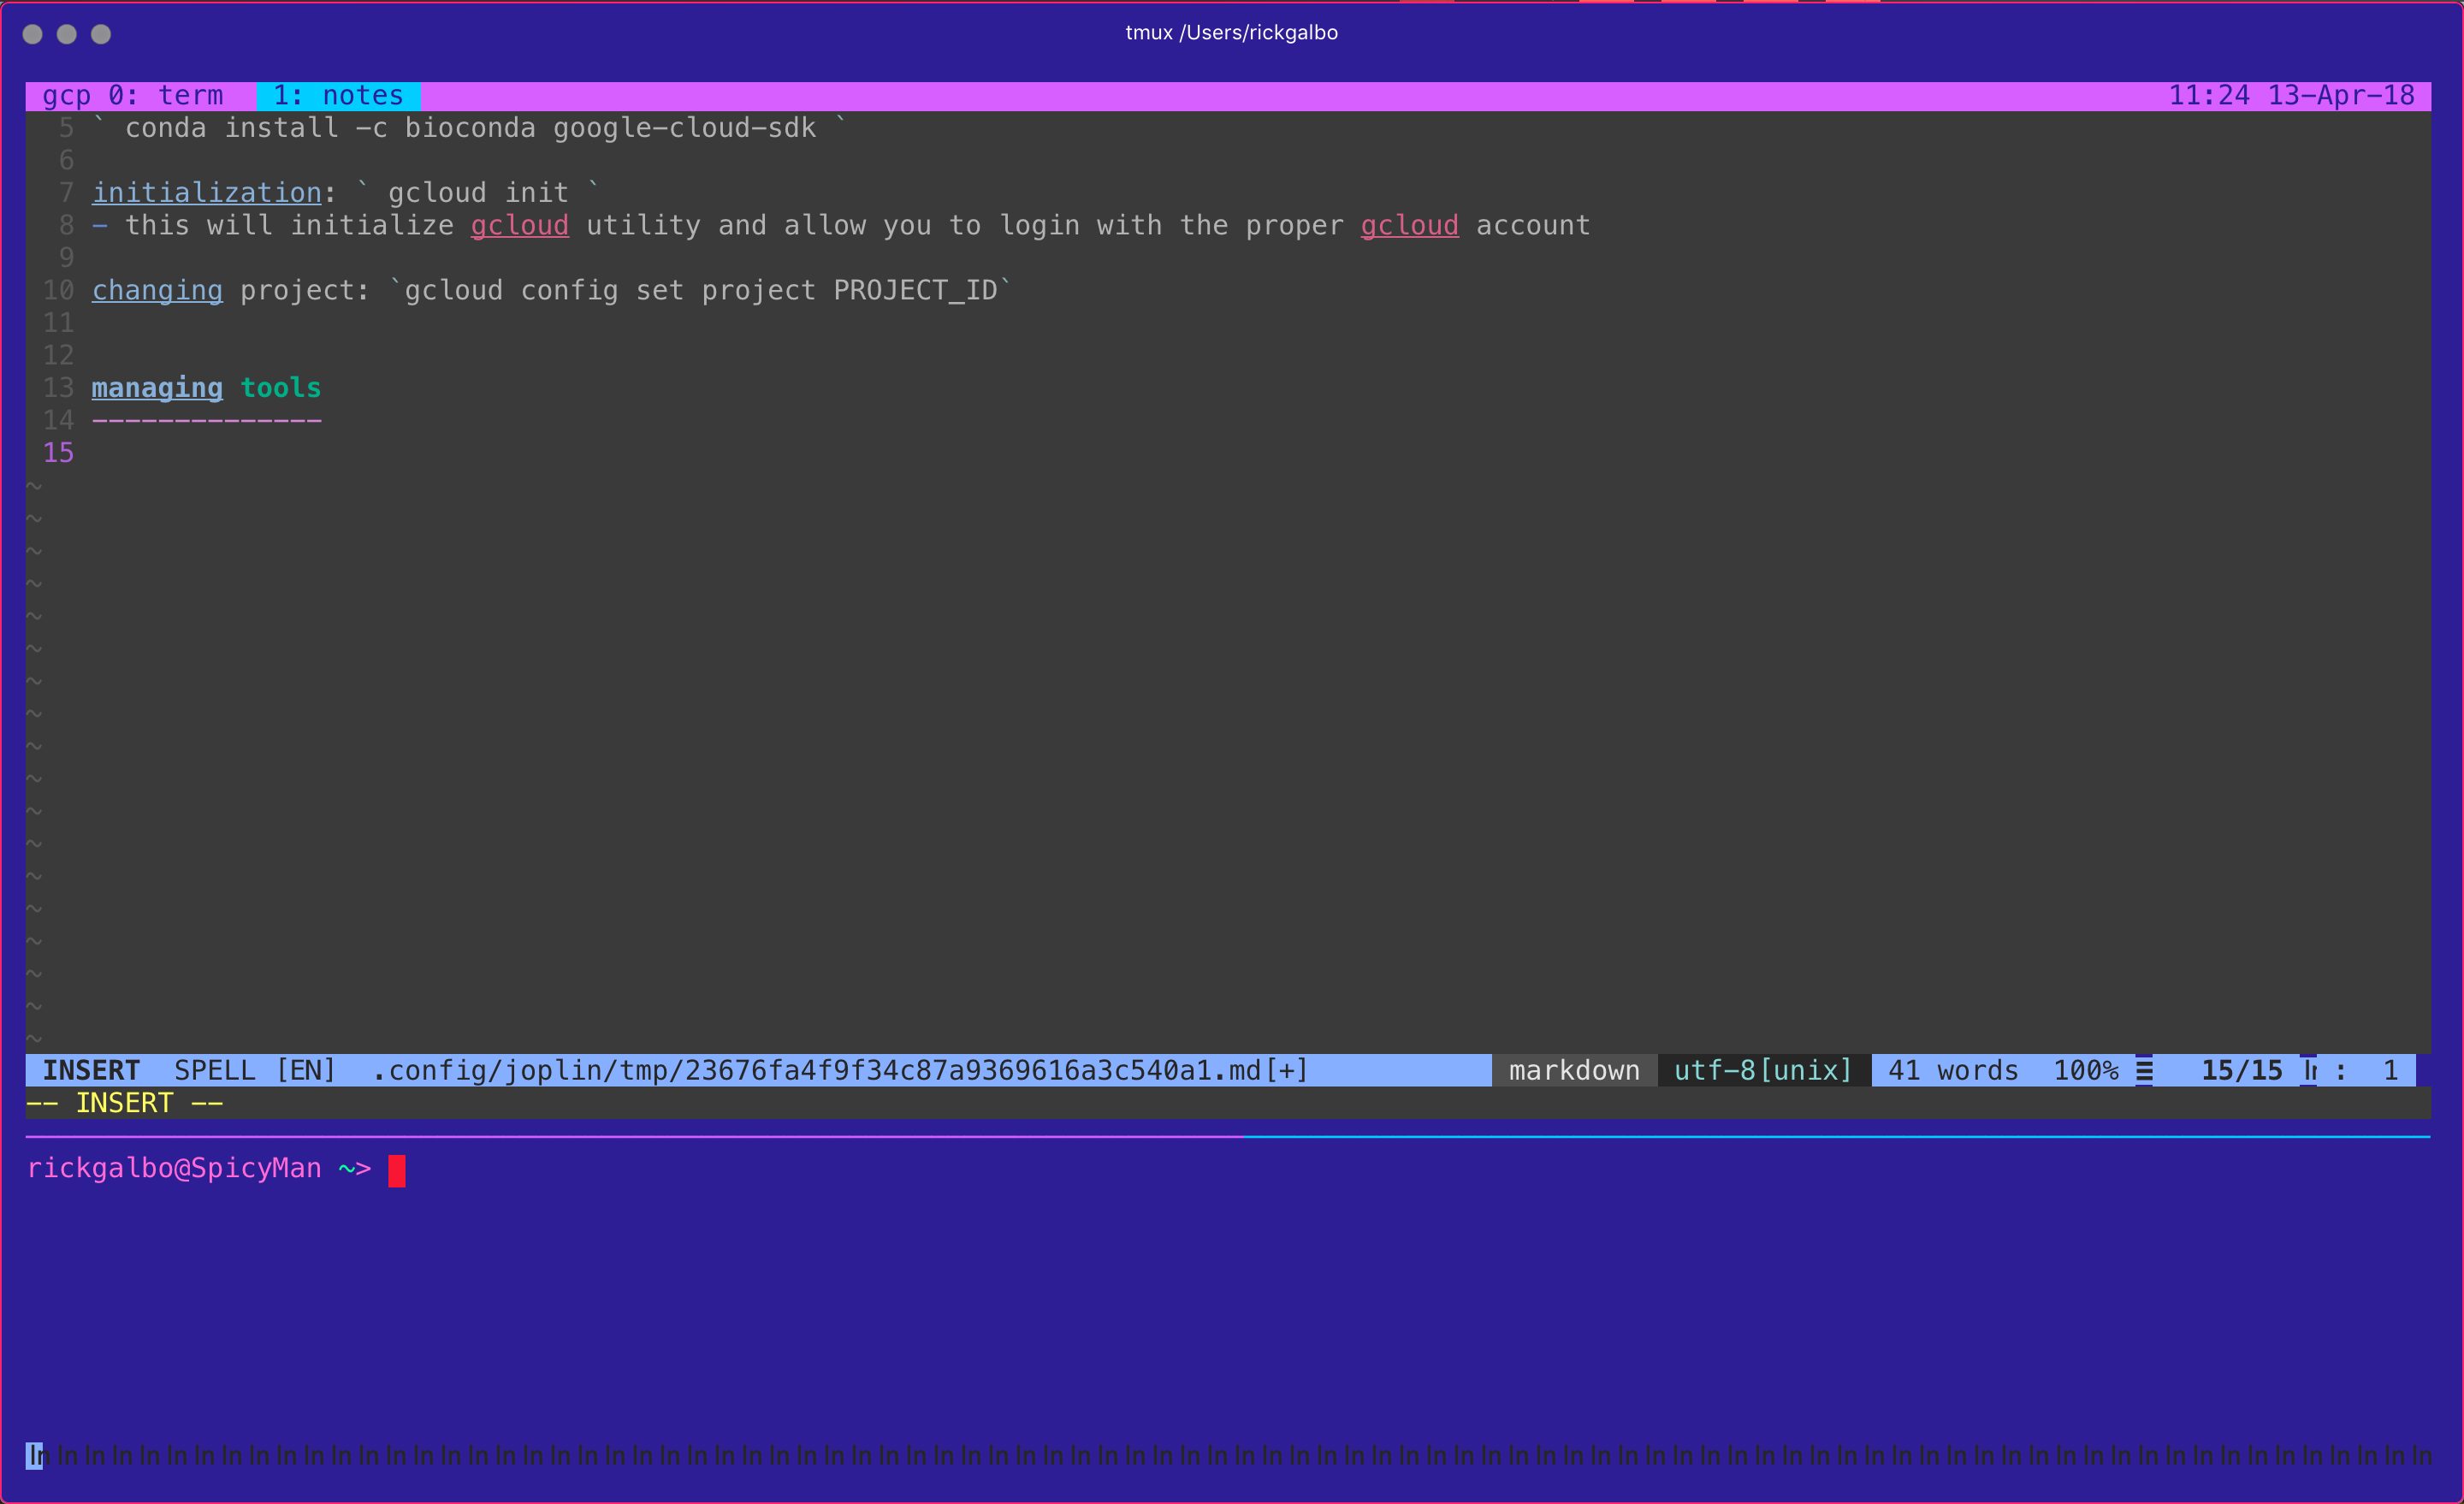Click the hamburger lines icon beside 100%
Screen dimensions: 2464x1504
click(2145, 1069)
